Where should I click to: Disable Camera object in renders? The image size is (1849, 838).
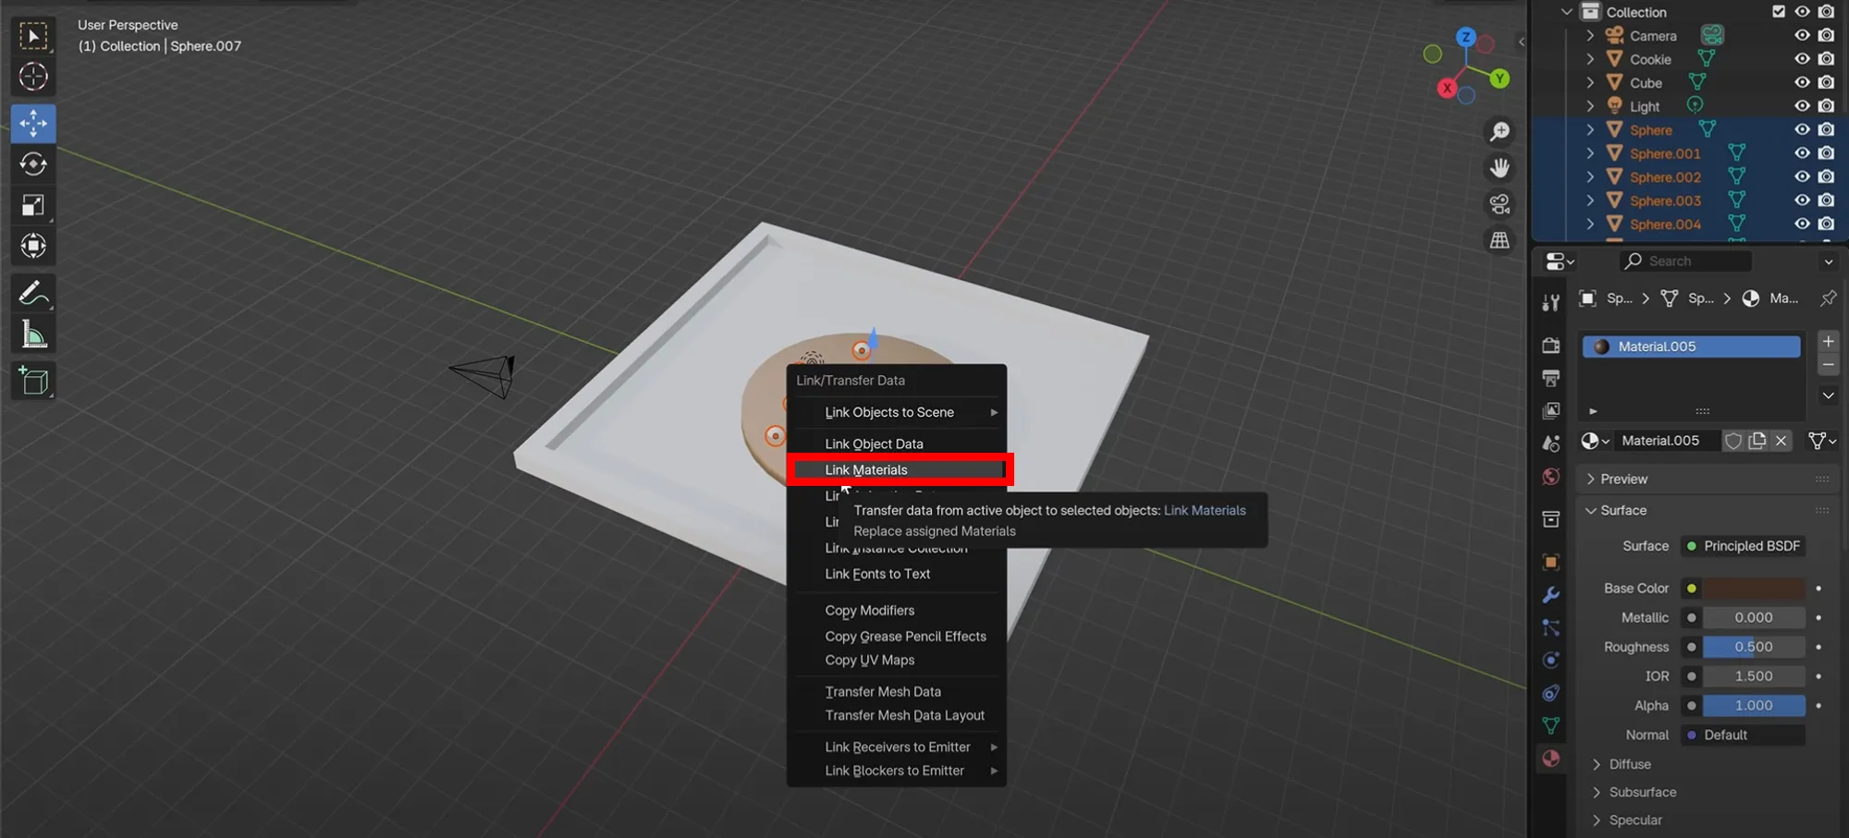point(1826,36)
